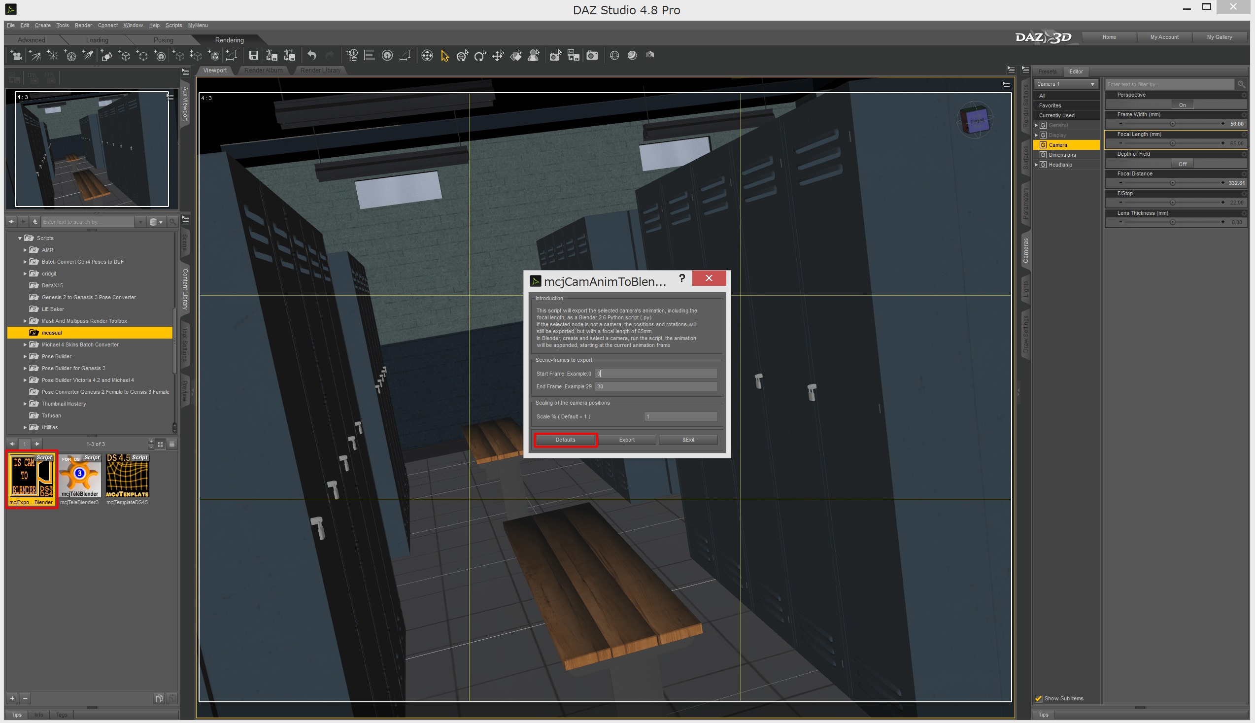
Task: Click the Save Scene floppy disk icon
Action: 254,56
